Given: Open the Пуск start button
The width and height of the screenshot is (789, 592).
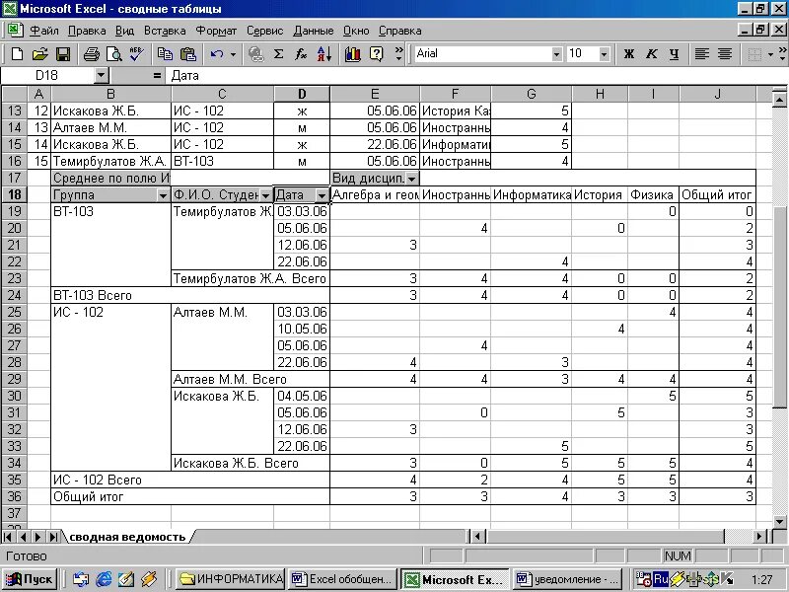Looking at the screenshot, I should point(30,579).
